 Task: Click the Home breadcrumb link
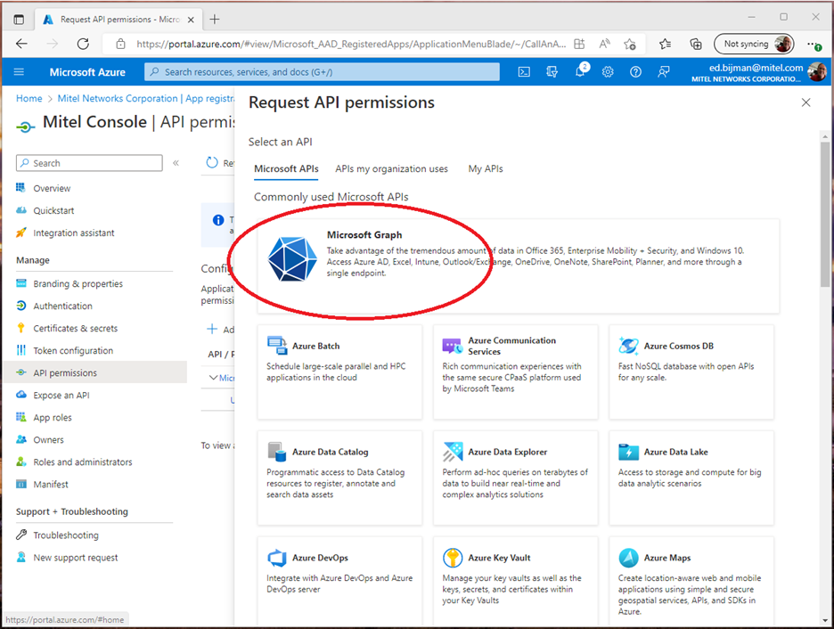tap(29, 98)
